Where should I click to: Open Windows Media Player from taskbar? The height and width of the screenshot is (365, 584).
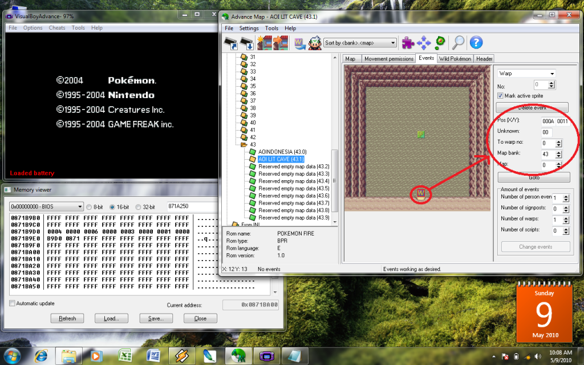click(x=96, y=356)
